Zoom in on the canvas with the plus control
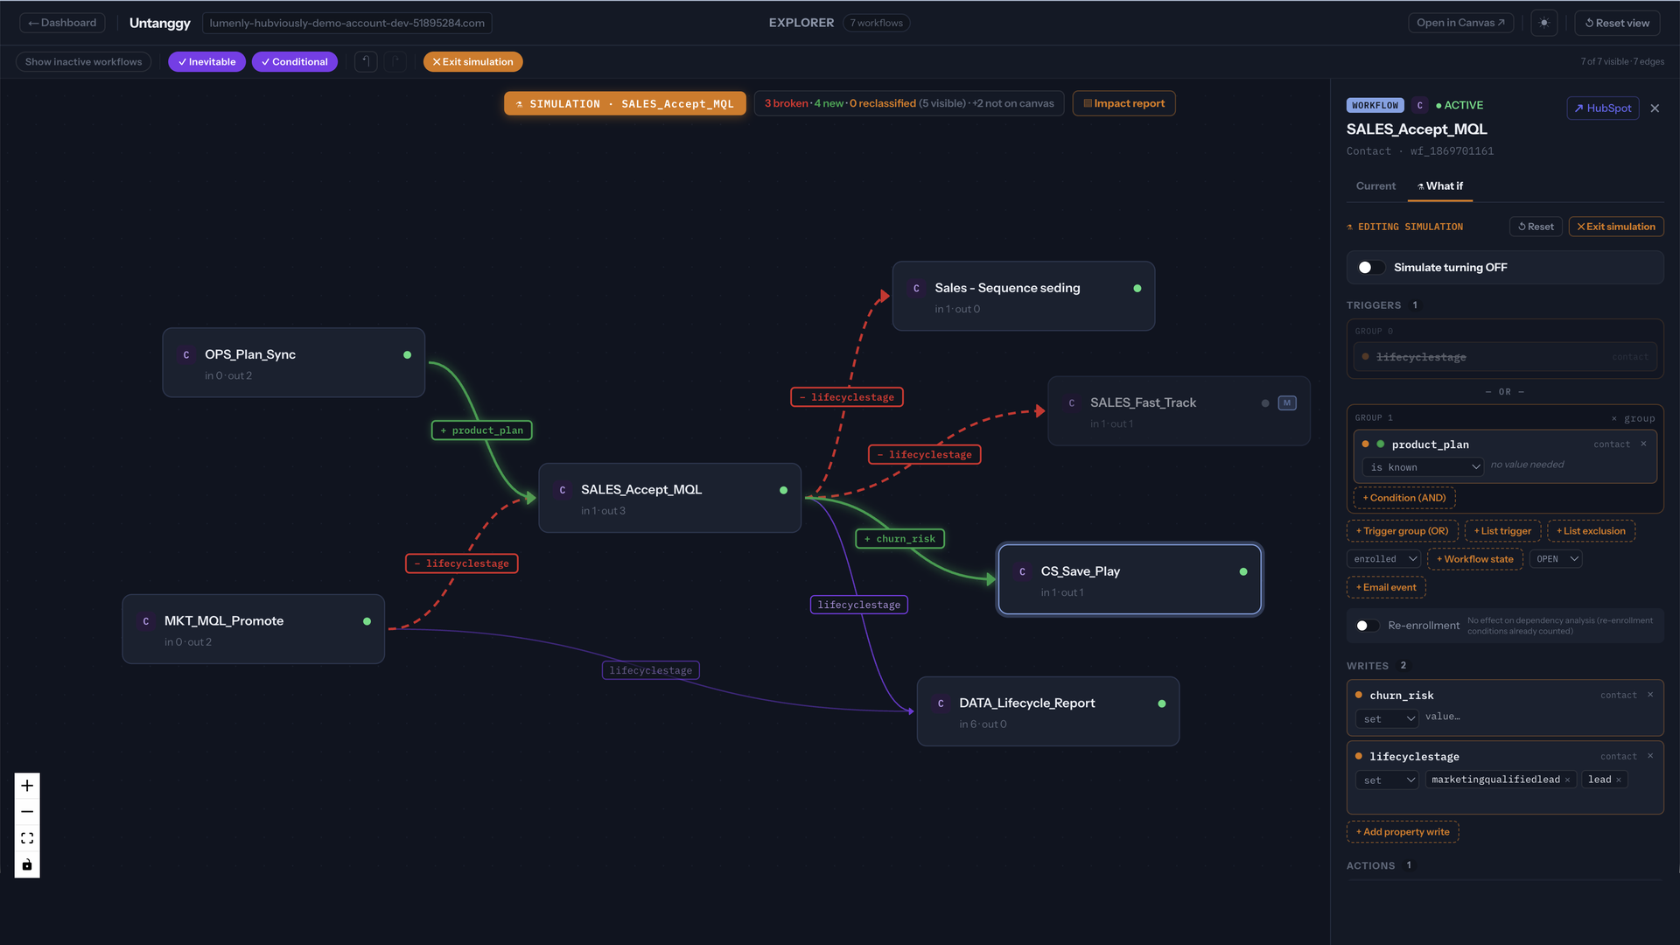 (x=27, y=786)
